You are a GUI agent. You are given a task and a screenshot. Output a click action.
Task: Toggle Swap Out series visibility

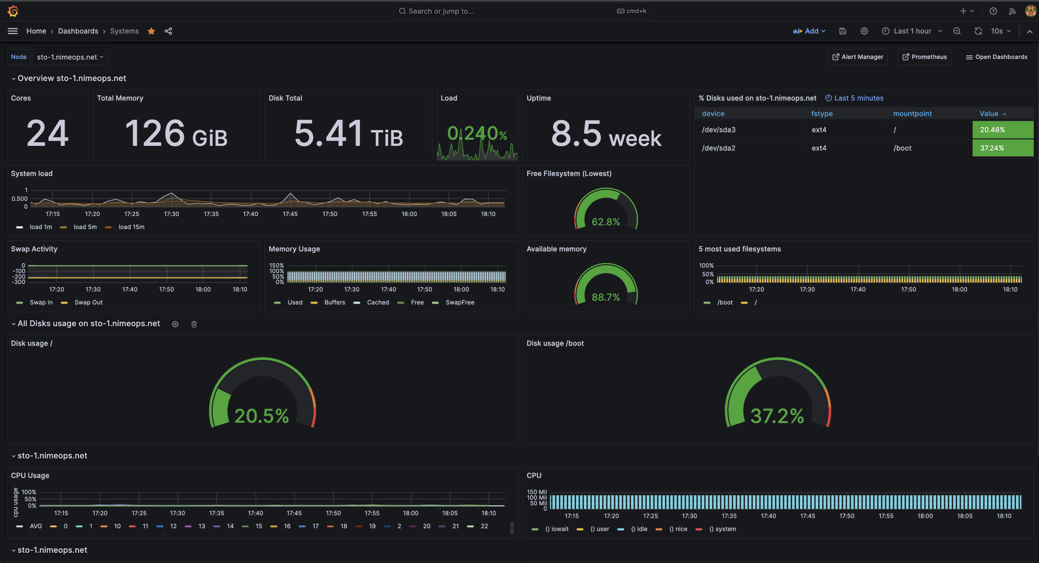tap(88, 302)
